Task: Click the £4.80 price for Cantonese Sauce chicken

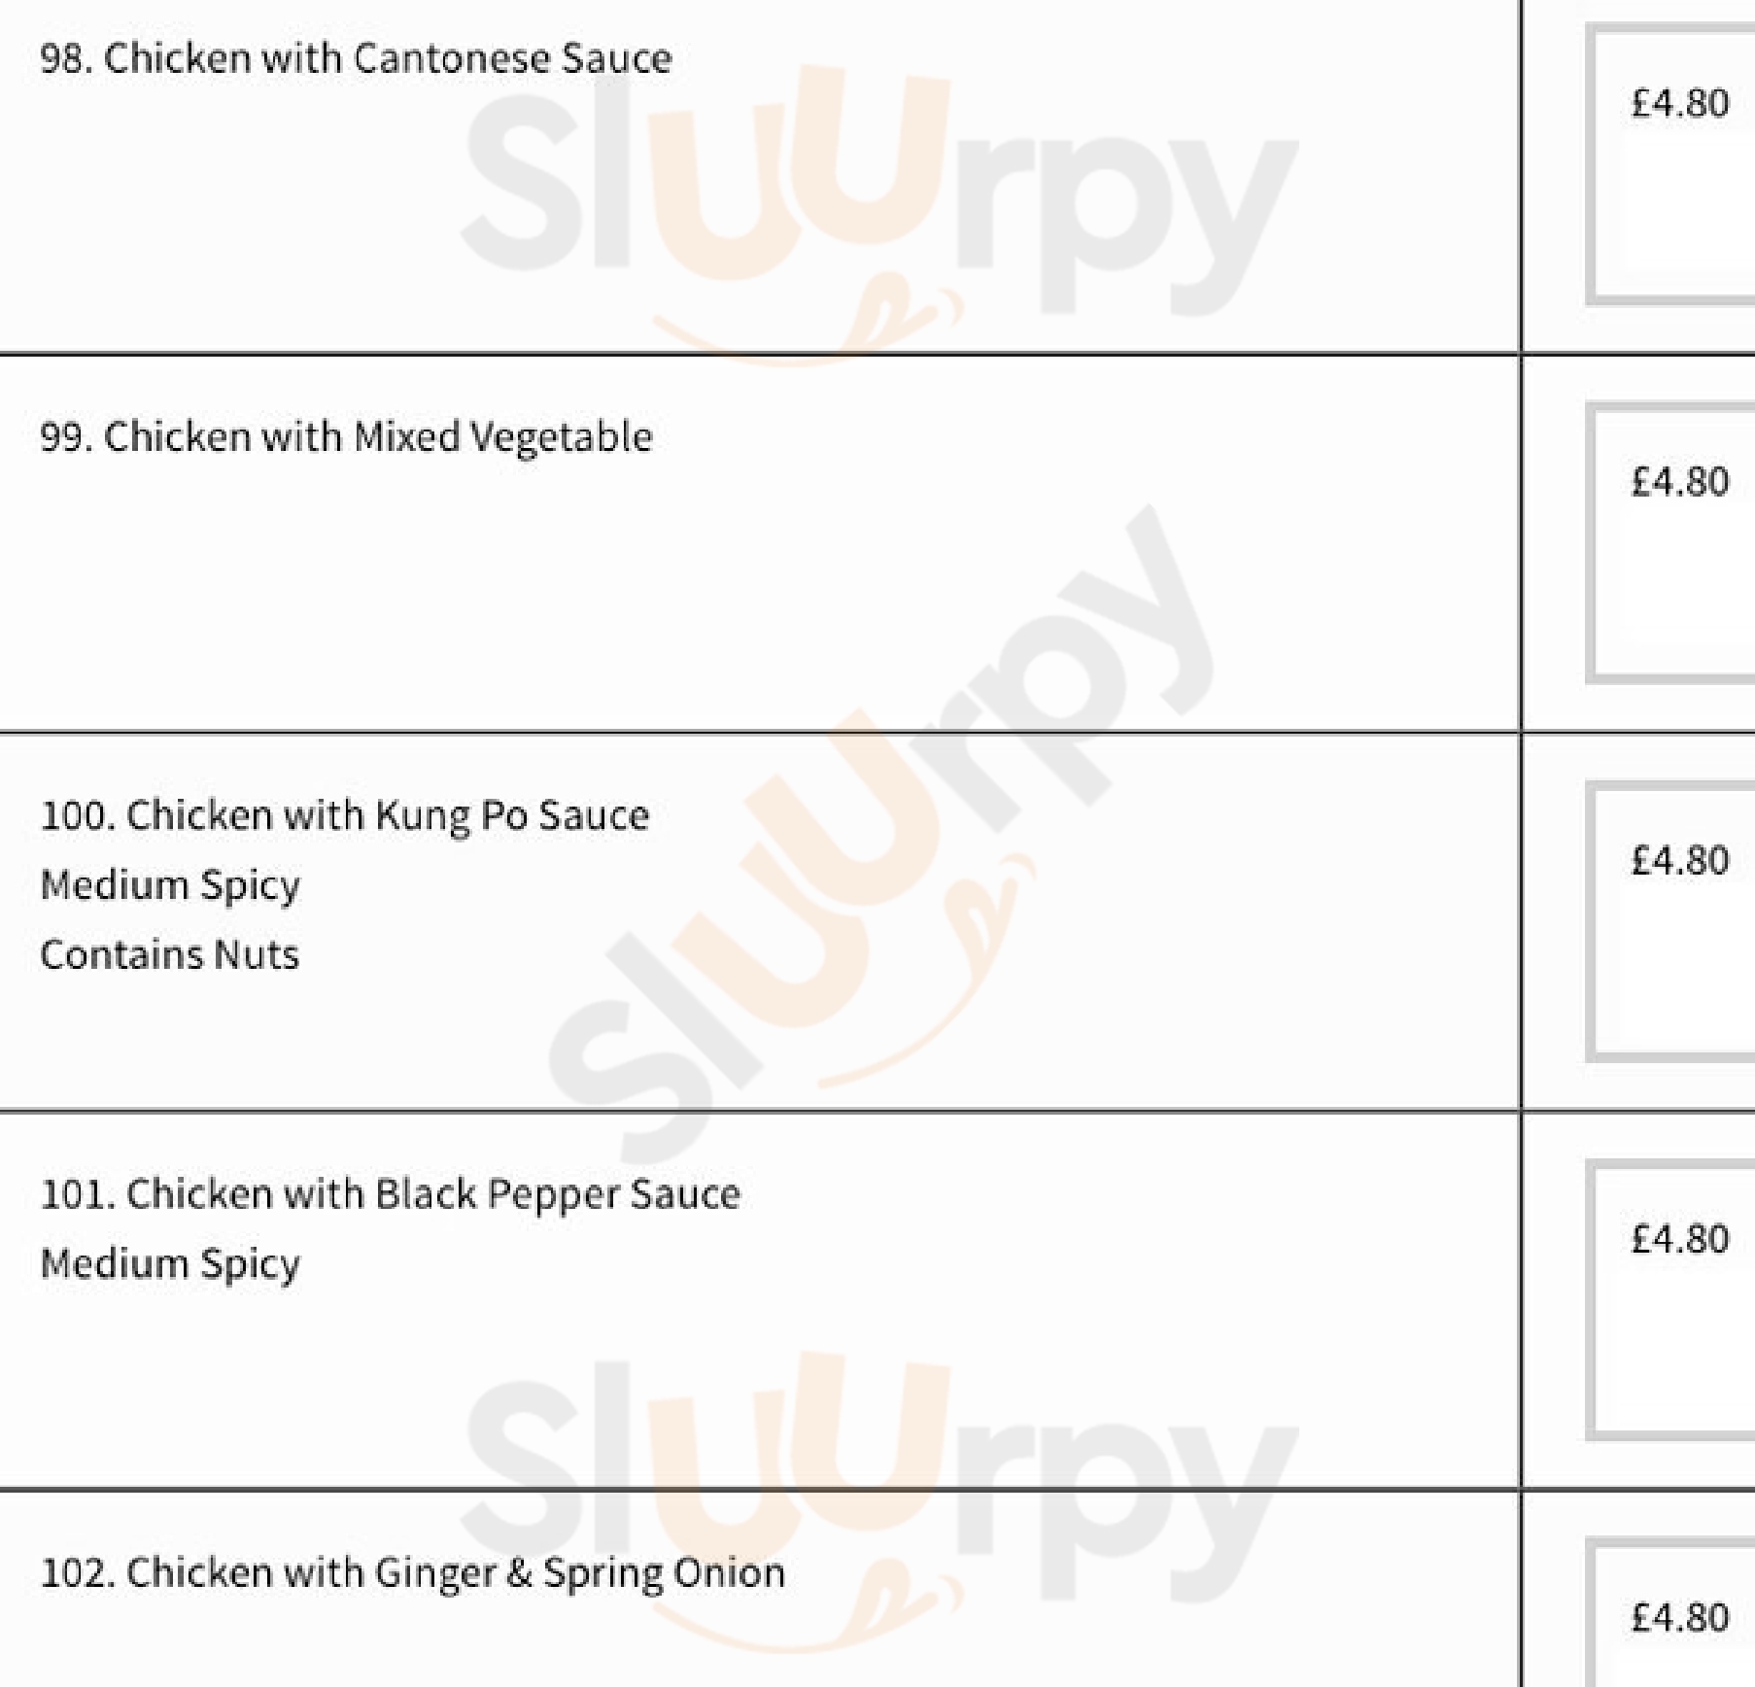Action: [1680, 103]
